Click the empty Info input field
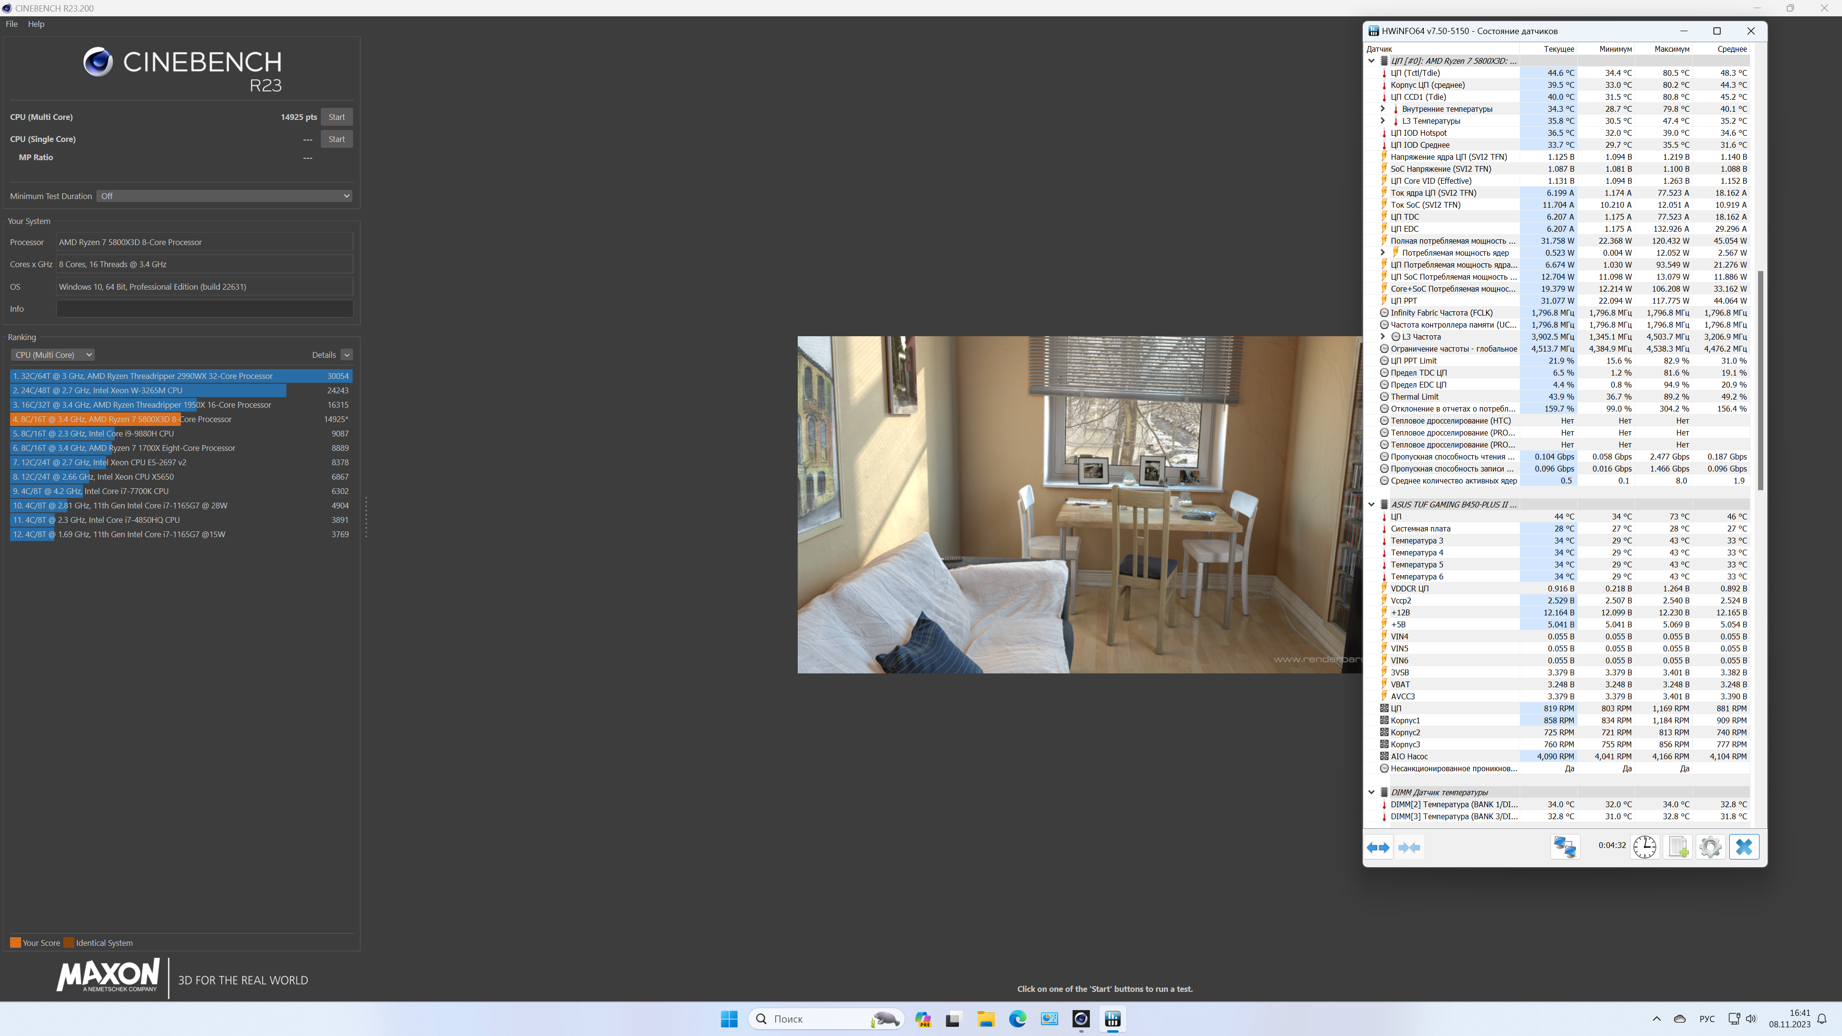Screen dimensions: 1842x1036 (x=204, y=309)
